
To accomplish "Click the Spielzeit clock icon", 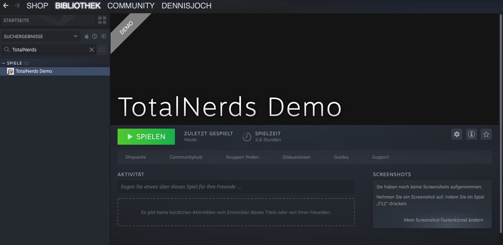I will (247, 137).
